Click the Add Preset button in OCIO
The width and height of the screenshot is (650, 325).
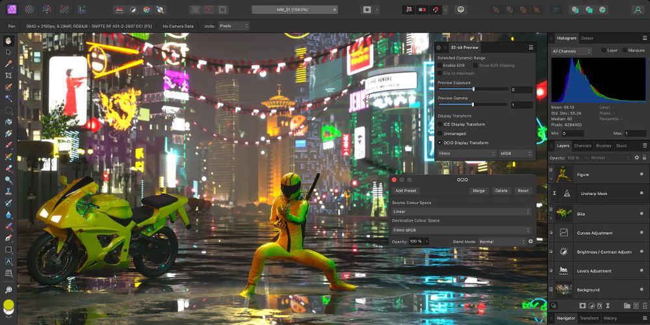pyautogui.click(x=406, y=190)
